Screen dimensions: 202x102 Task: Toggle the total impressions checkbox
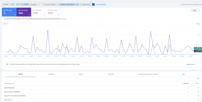tap(19, 10)
